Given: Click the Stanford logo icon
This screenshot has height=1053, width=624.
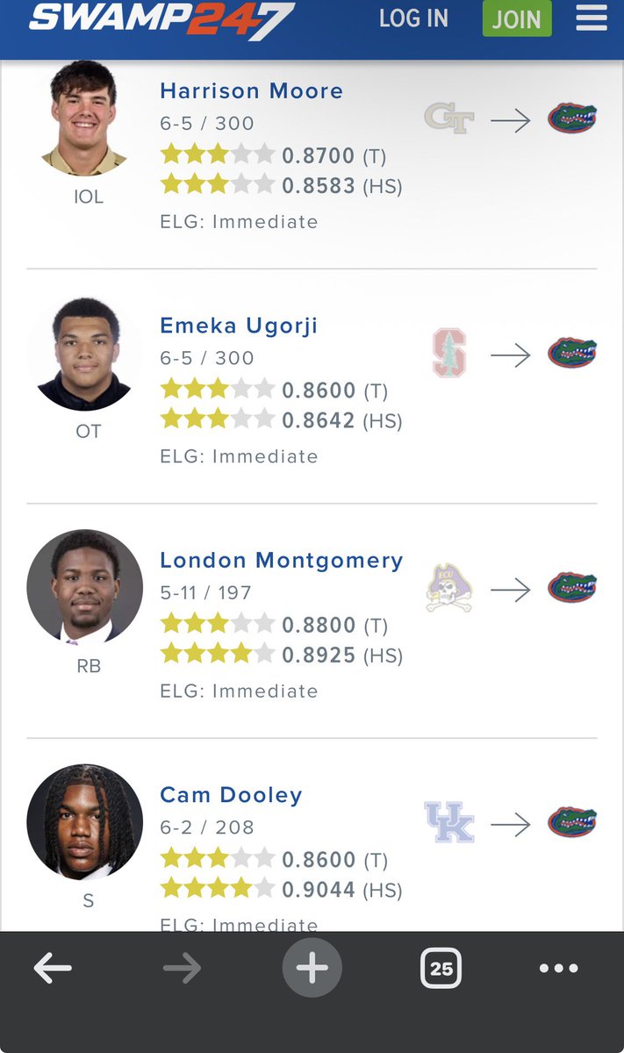Looking at the screenshot, I should 449,353.
